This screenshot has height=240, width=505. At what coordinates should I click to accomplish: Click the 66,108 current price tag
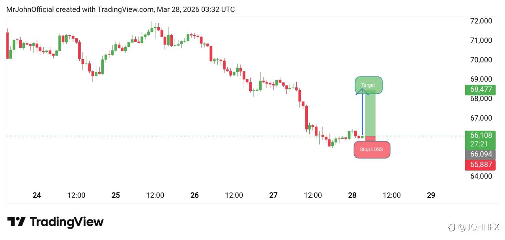(480, 135)
